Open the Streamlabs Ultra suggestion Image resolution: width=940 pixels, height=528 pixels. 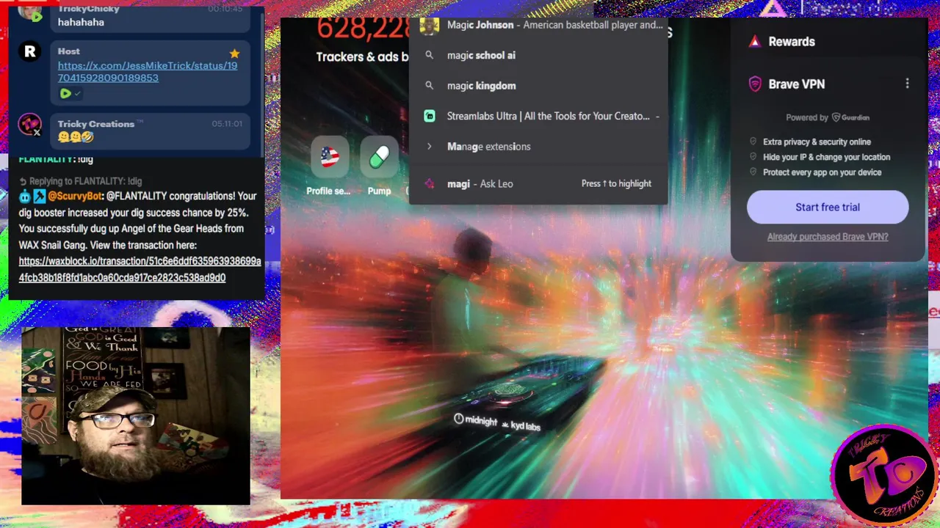click(538, 116)
